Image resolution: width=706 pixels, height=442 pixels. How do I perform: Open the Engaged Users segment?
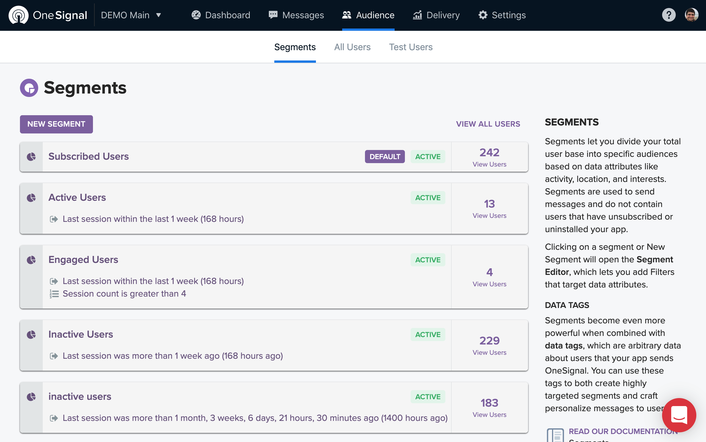(x=83, y=259)
